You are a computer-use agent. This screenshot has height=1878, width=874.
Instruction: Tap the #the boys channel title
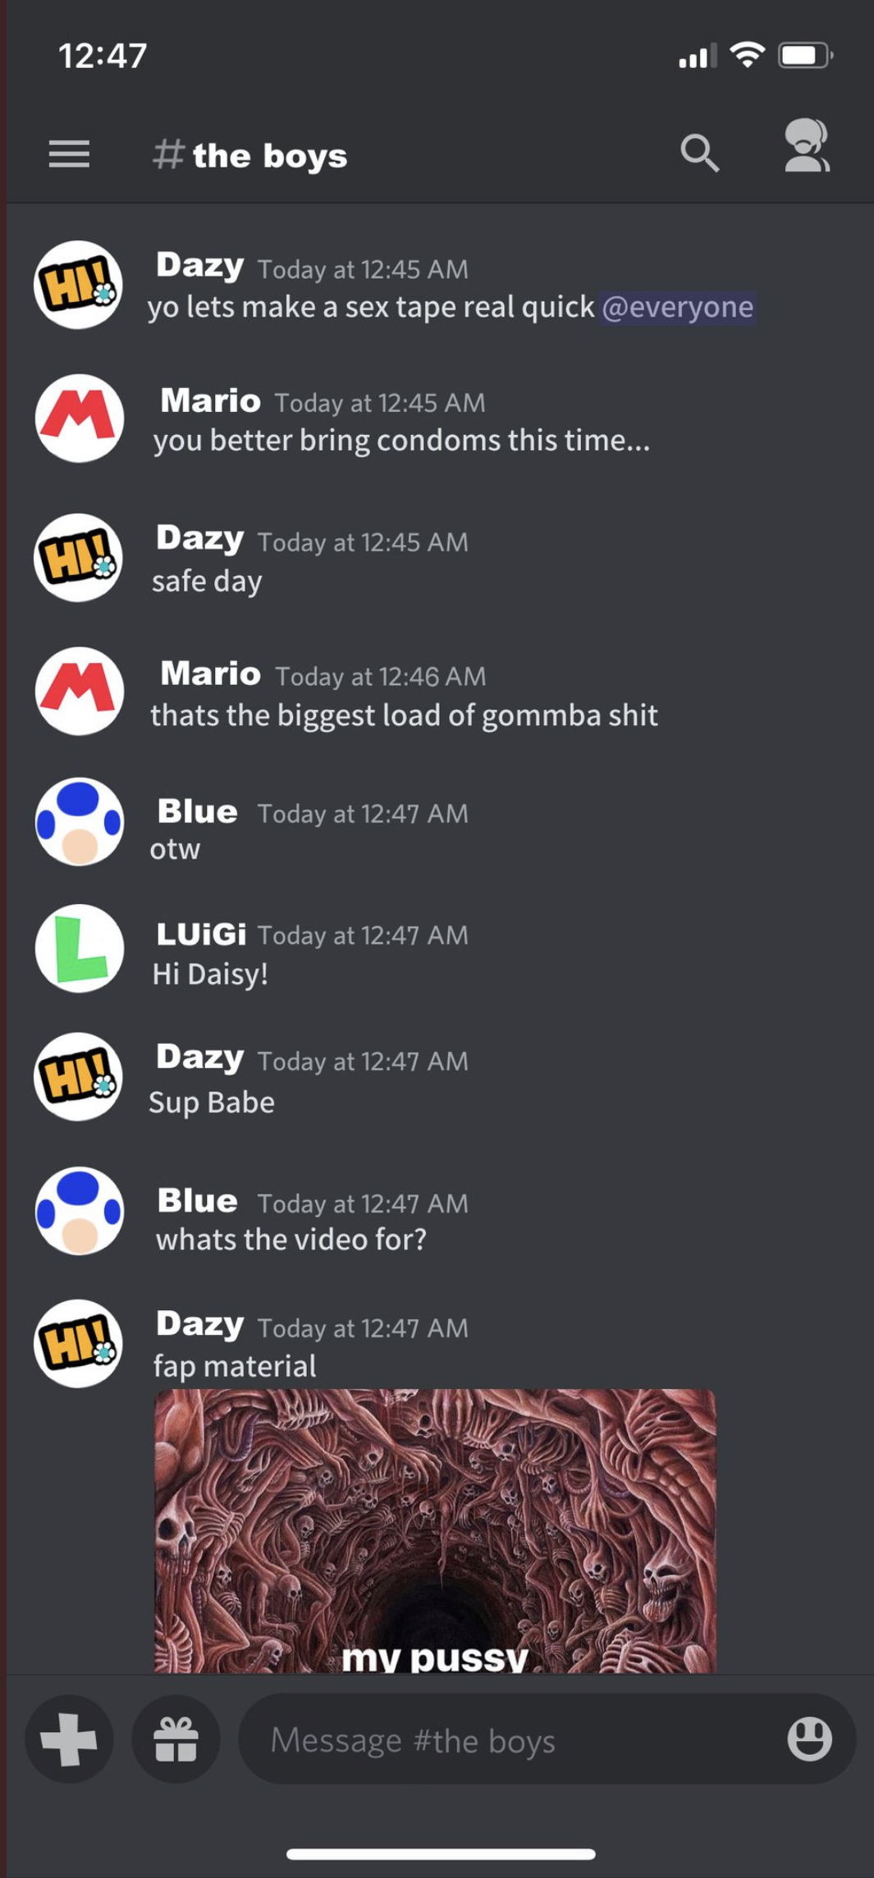coord(250,155)
